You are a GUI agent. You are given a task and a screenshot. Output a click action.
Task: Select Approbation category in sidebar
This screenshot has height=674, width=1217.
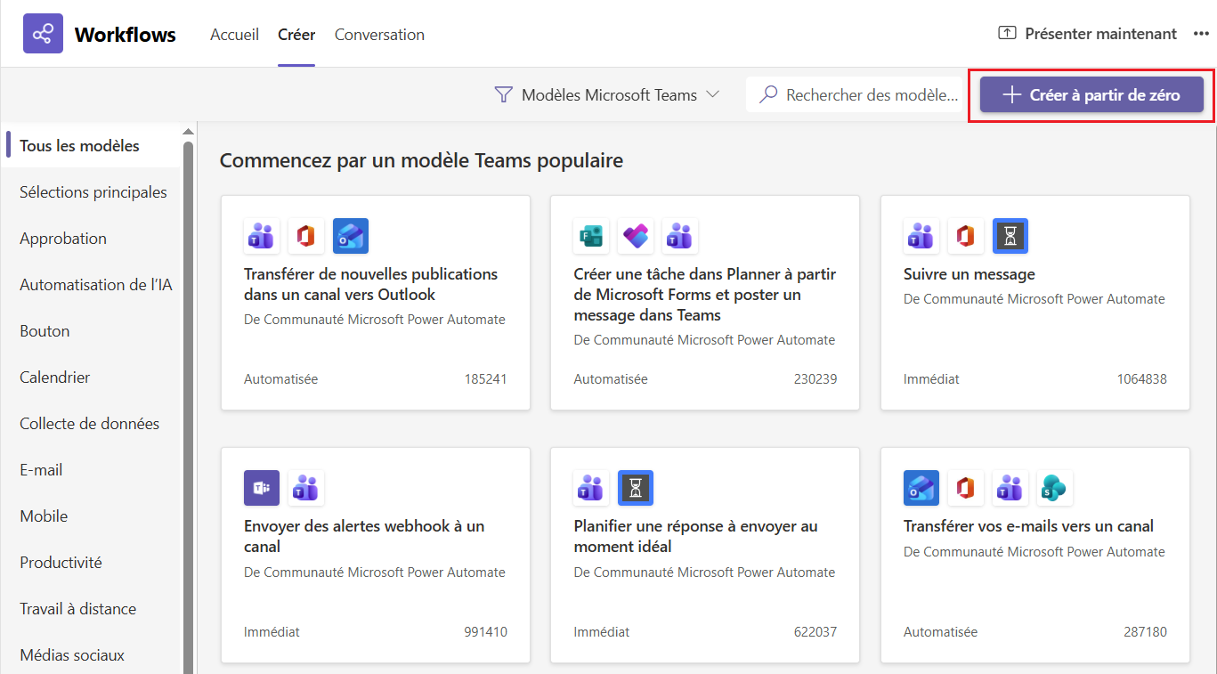click(63, 239)
